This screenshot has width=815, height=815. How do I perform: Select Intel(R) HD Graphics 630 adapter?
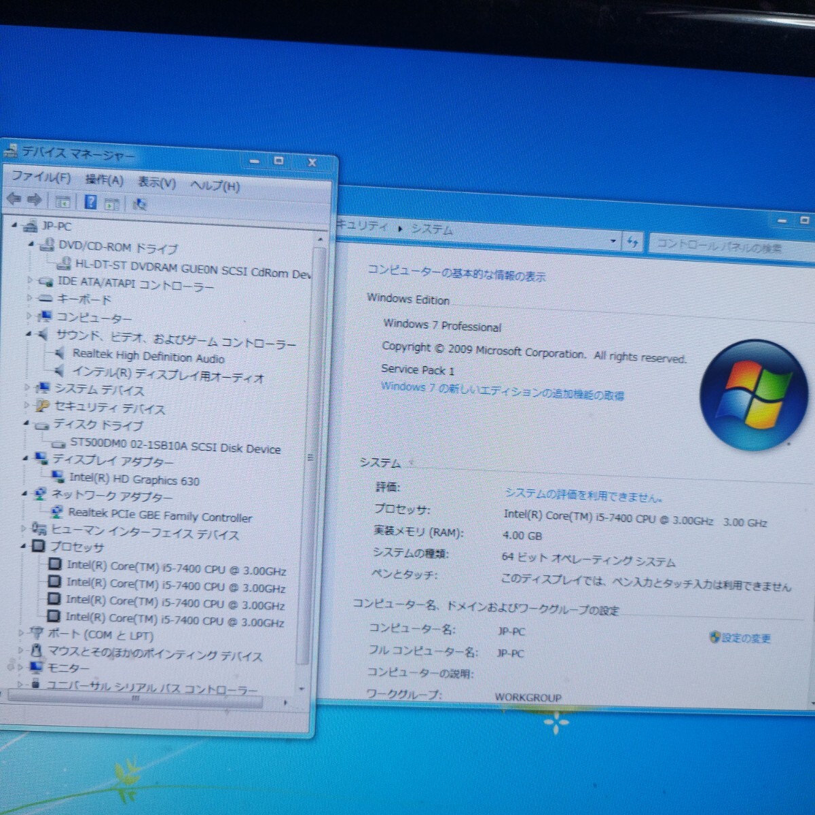(134, 479)
